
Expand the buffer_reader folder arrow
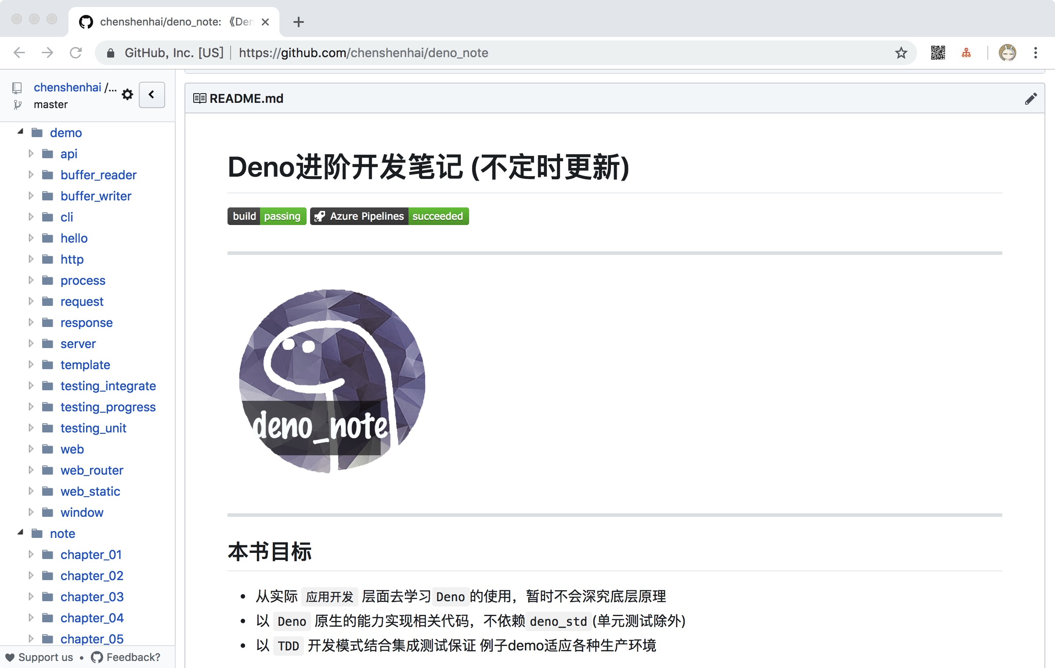coord(31,175)
